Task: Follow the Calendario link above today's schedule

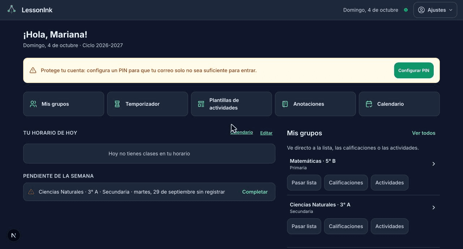Action: 242,132
